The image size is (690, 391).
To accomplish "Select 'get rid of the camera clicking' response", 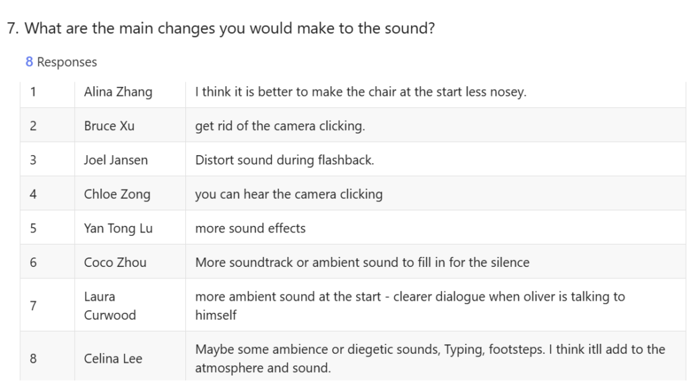I will (280, 126).
